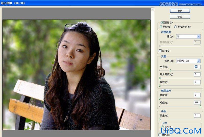Click the 镜面高光 section label
The width and height of the screenshot is (204, 137).
(x=166, y=91)
